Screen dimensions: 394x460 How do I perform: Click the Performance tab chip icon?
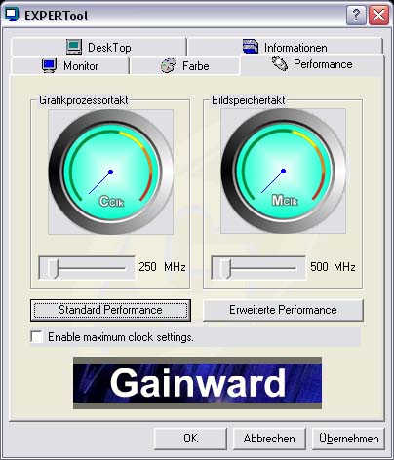coord(280,63)
